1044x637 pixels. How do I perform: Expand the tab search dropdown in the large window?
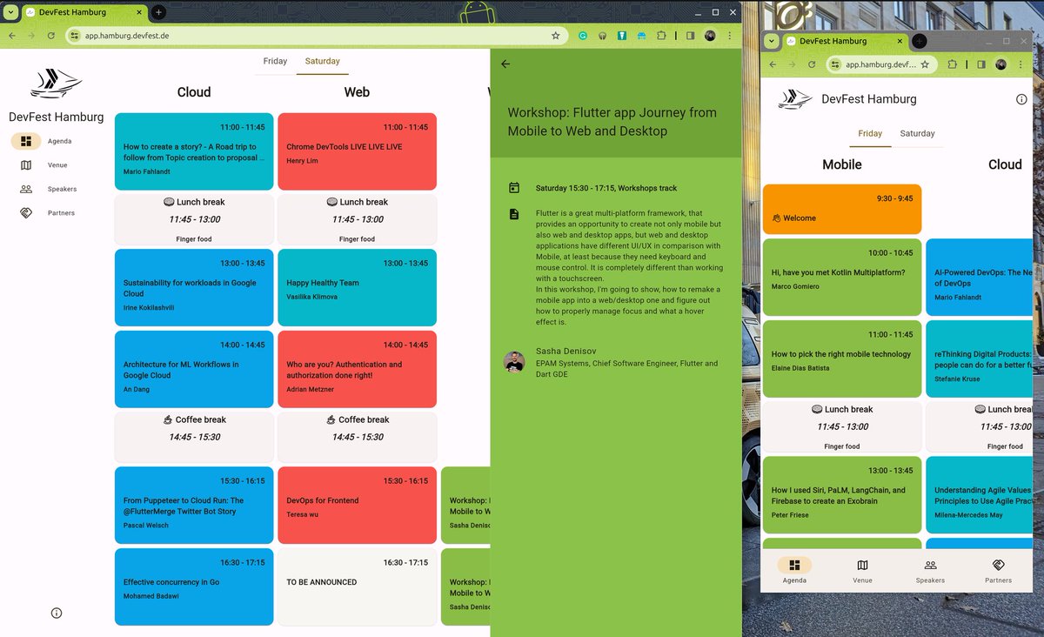(10, 12)
